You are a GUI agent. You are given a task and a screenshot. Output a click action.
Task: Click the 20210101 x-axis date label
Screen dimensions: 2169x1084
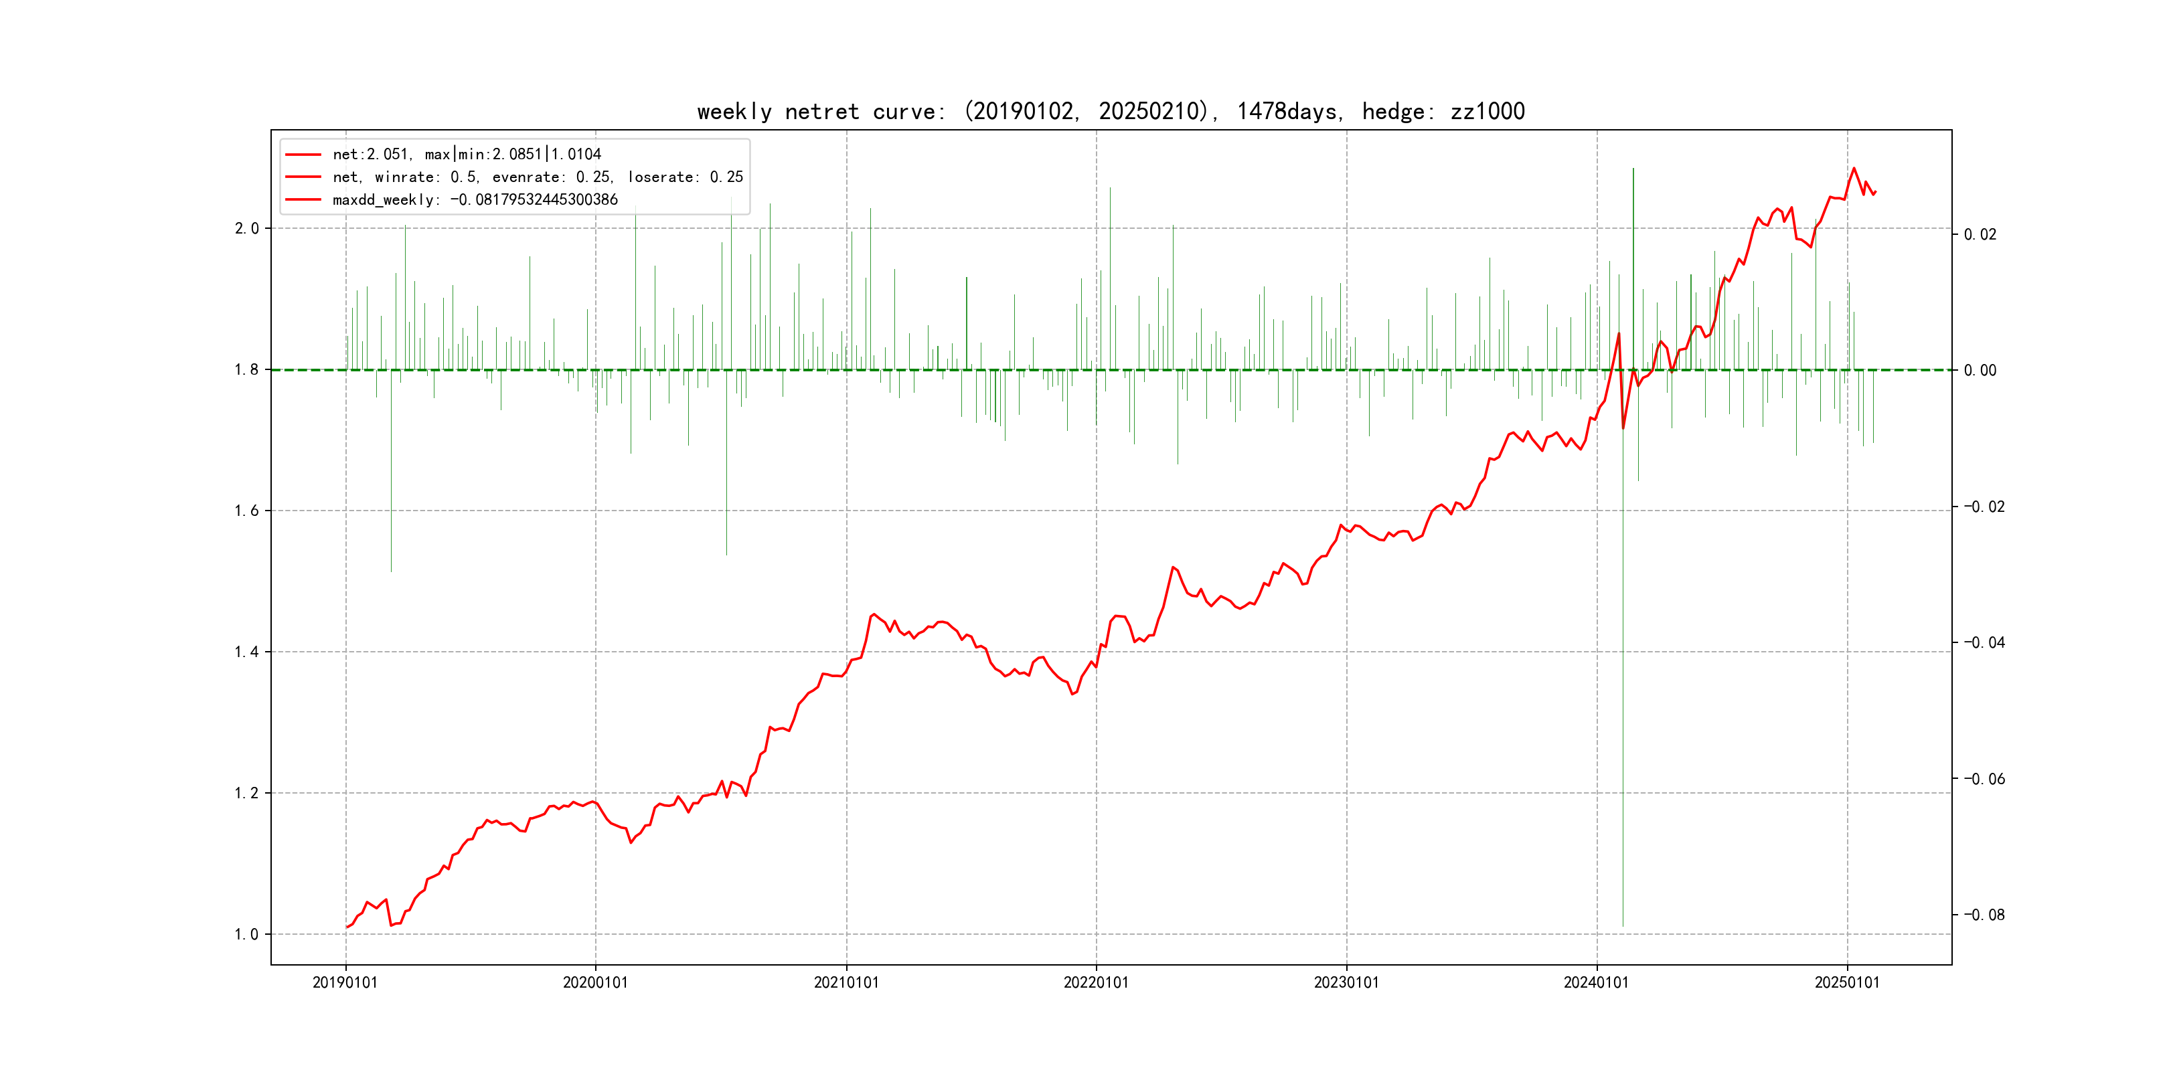click(x=846, y=983)
